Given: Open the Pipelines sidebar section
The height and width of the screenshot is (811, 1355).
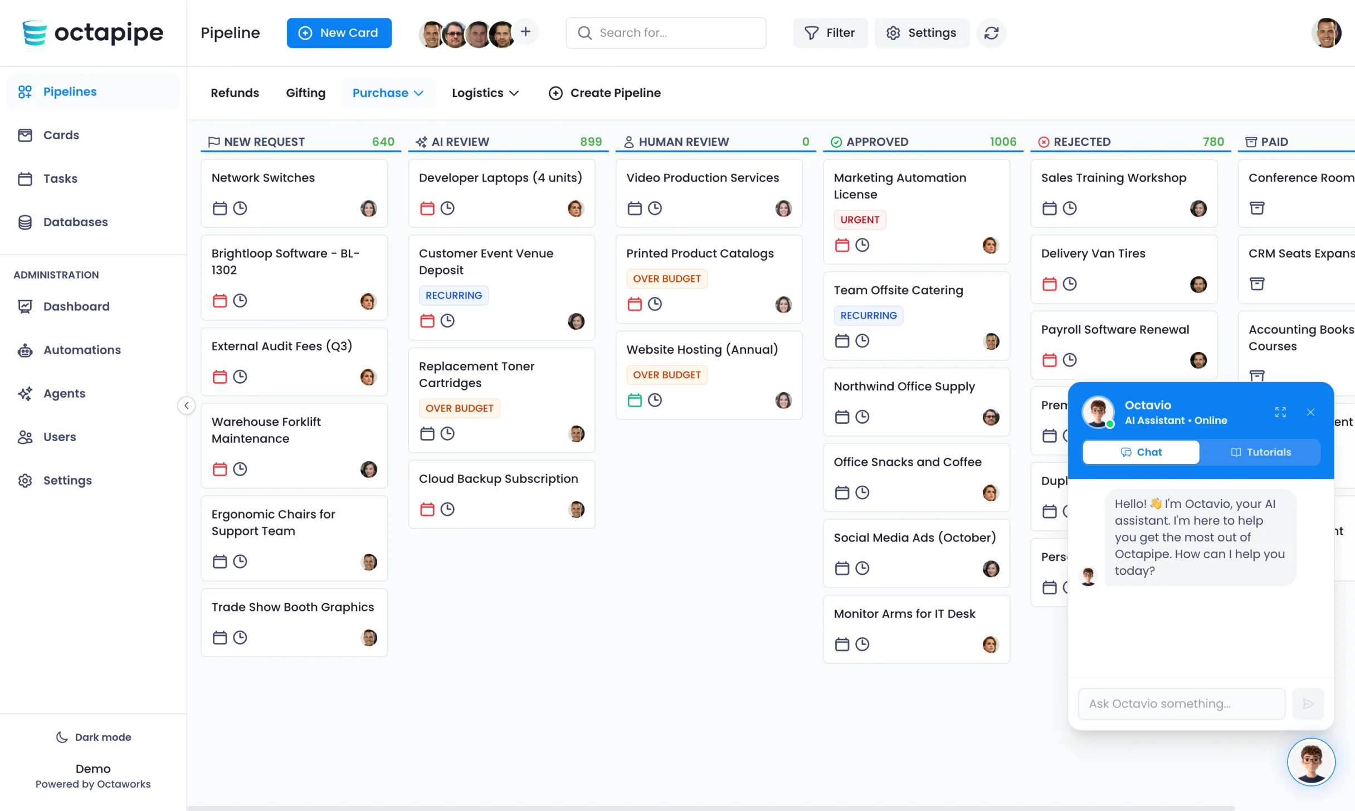Looking at the screenshot, I should point(93,91).
